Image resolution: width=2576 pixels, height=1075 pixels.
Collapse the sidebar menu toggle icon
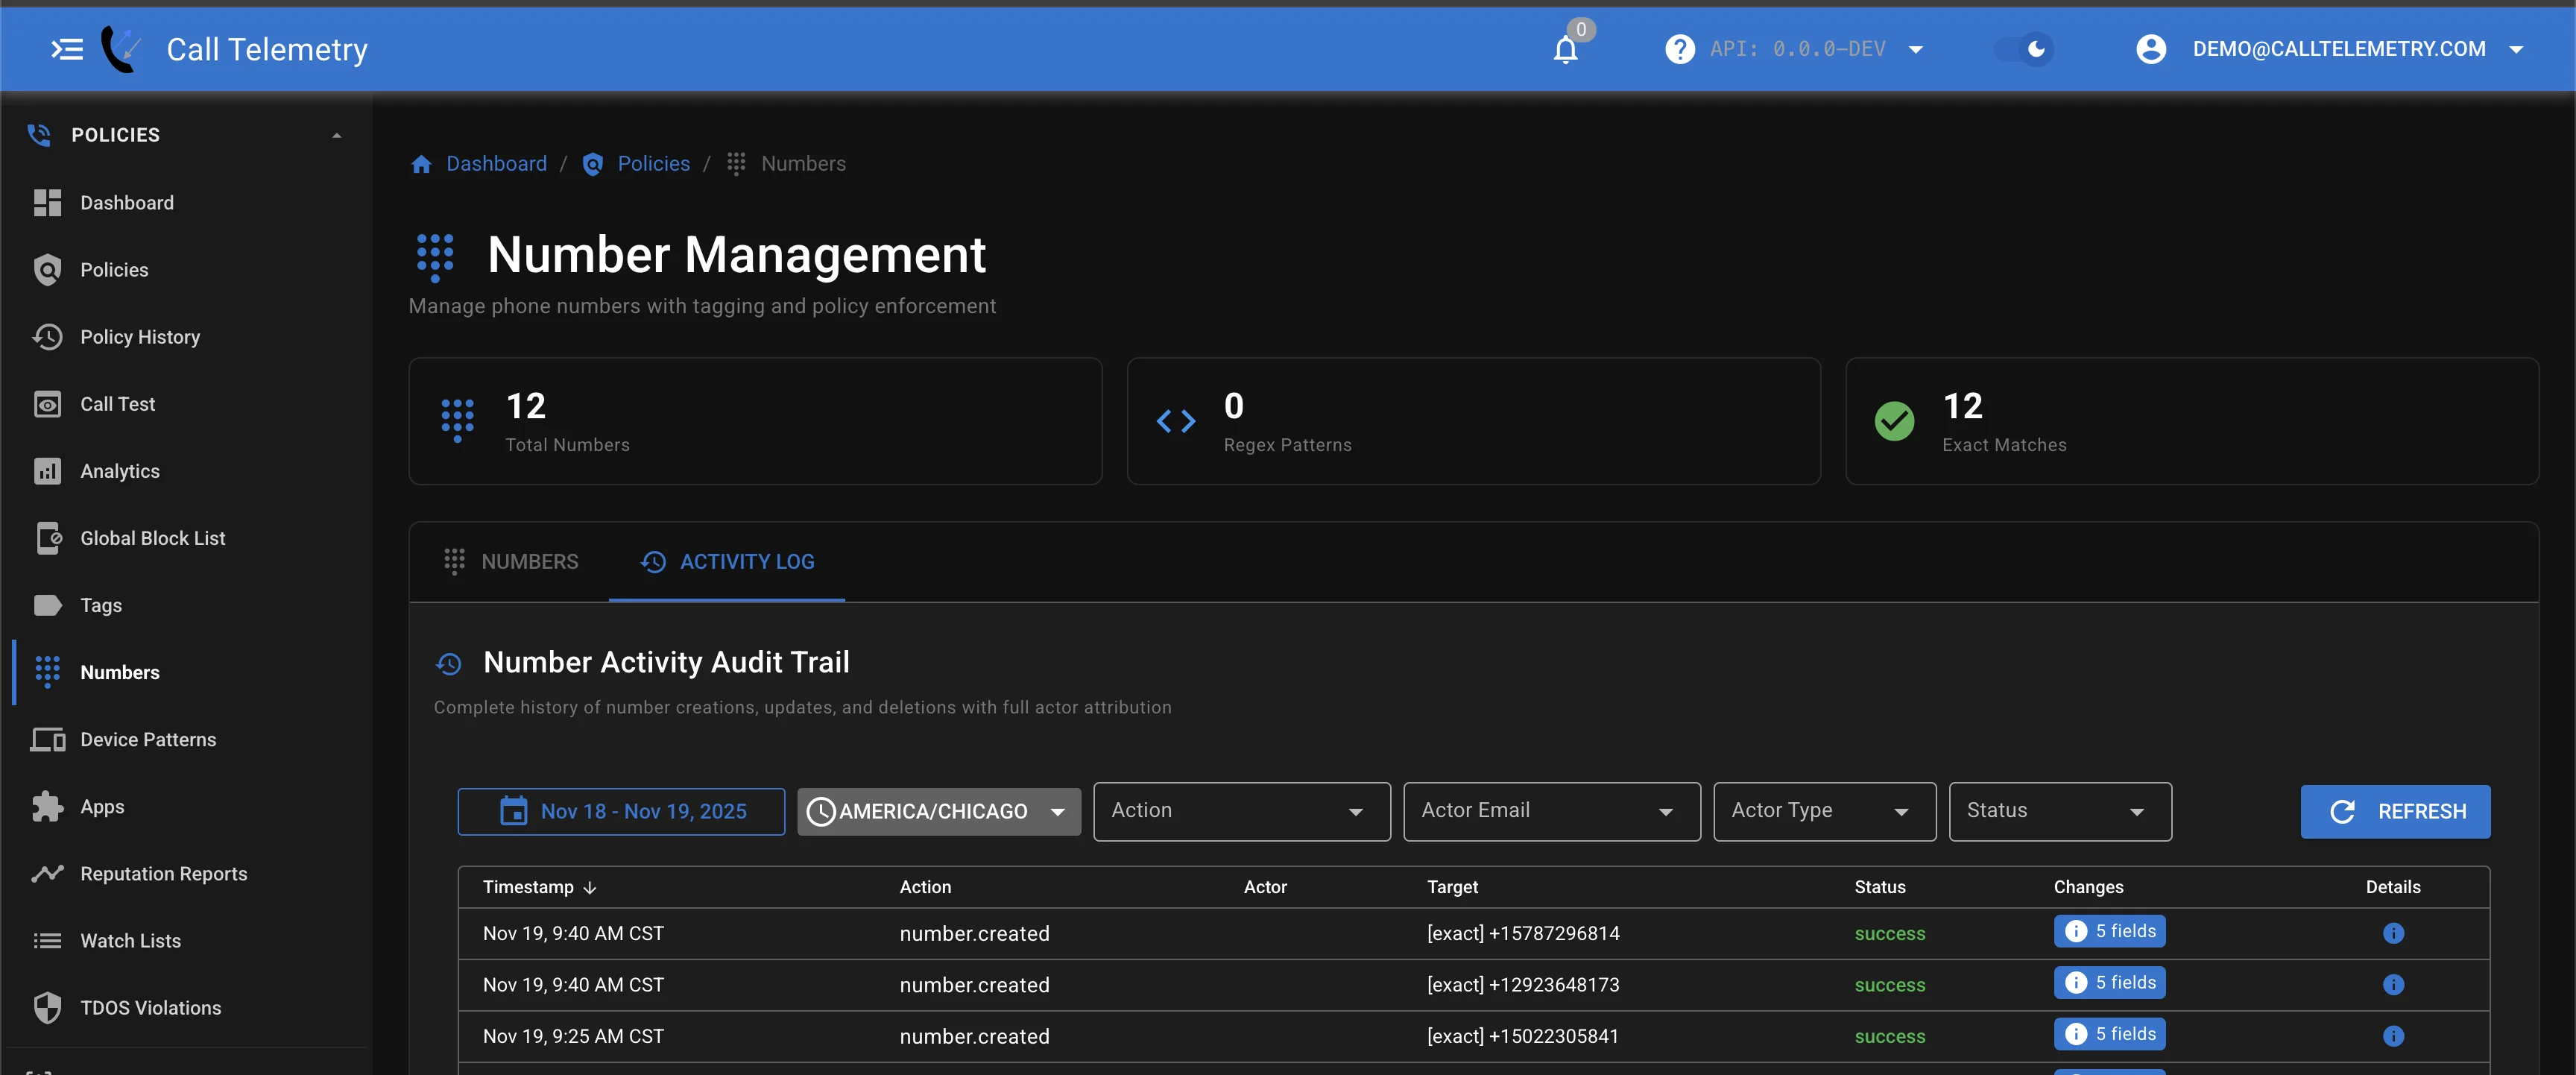[x=67, y=49]
